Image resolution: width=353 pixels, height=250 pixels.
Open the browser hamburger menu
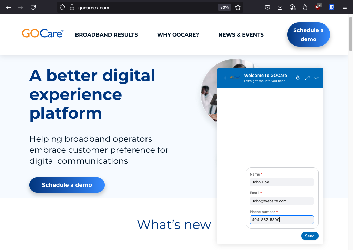pos(345,8)
